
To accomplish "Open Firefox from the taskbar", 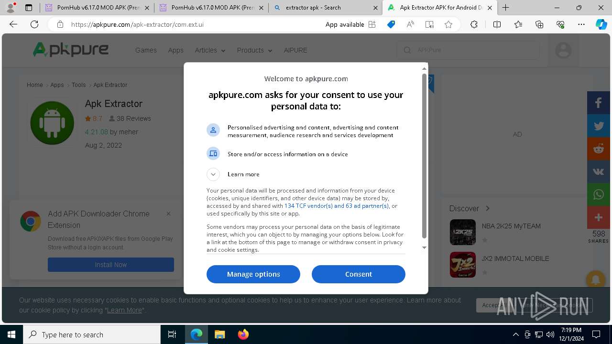I will pyautogui.click(x=243, y=334).
